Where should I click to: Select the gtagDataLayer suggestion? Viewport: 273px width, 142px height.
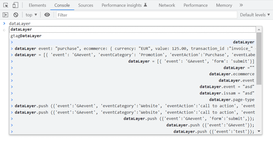tap(133, 36)
